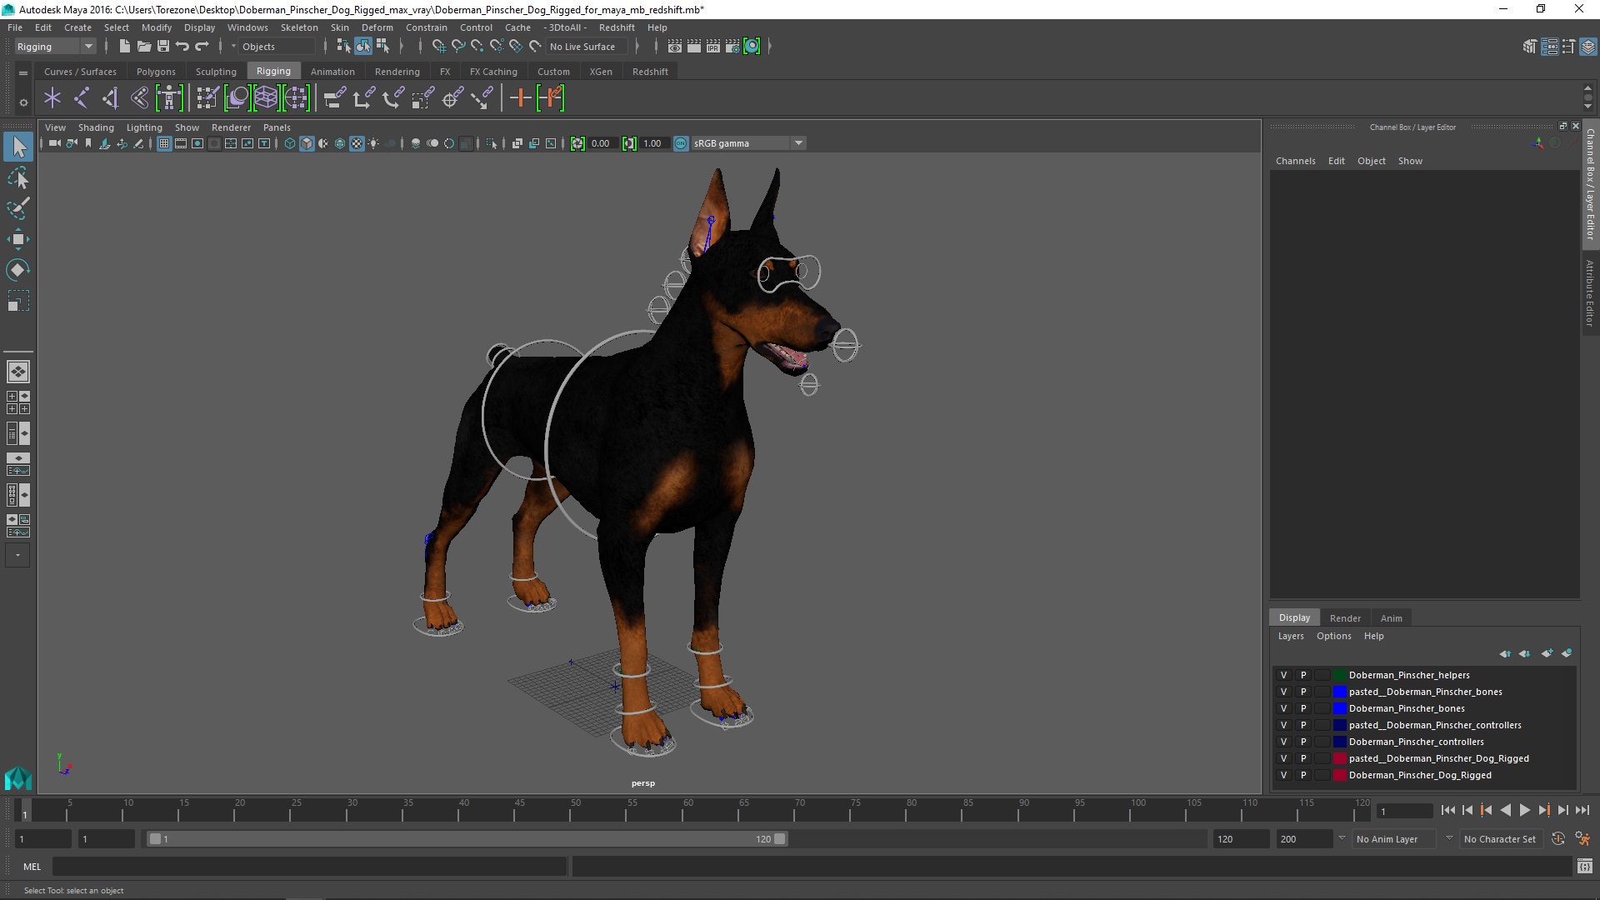
Task: Click the Save Scene disk icon
Action: coord(162,47)
